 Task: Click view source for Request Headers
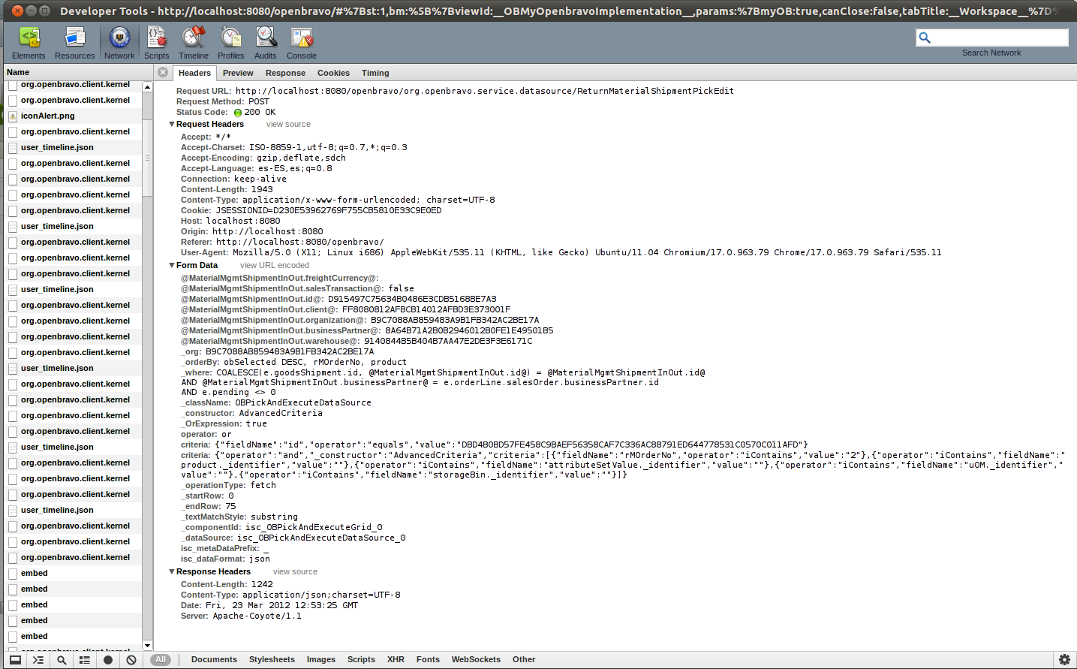pyautogui.click(x=288, y=125)
